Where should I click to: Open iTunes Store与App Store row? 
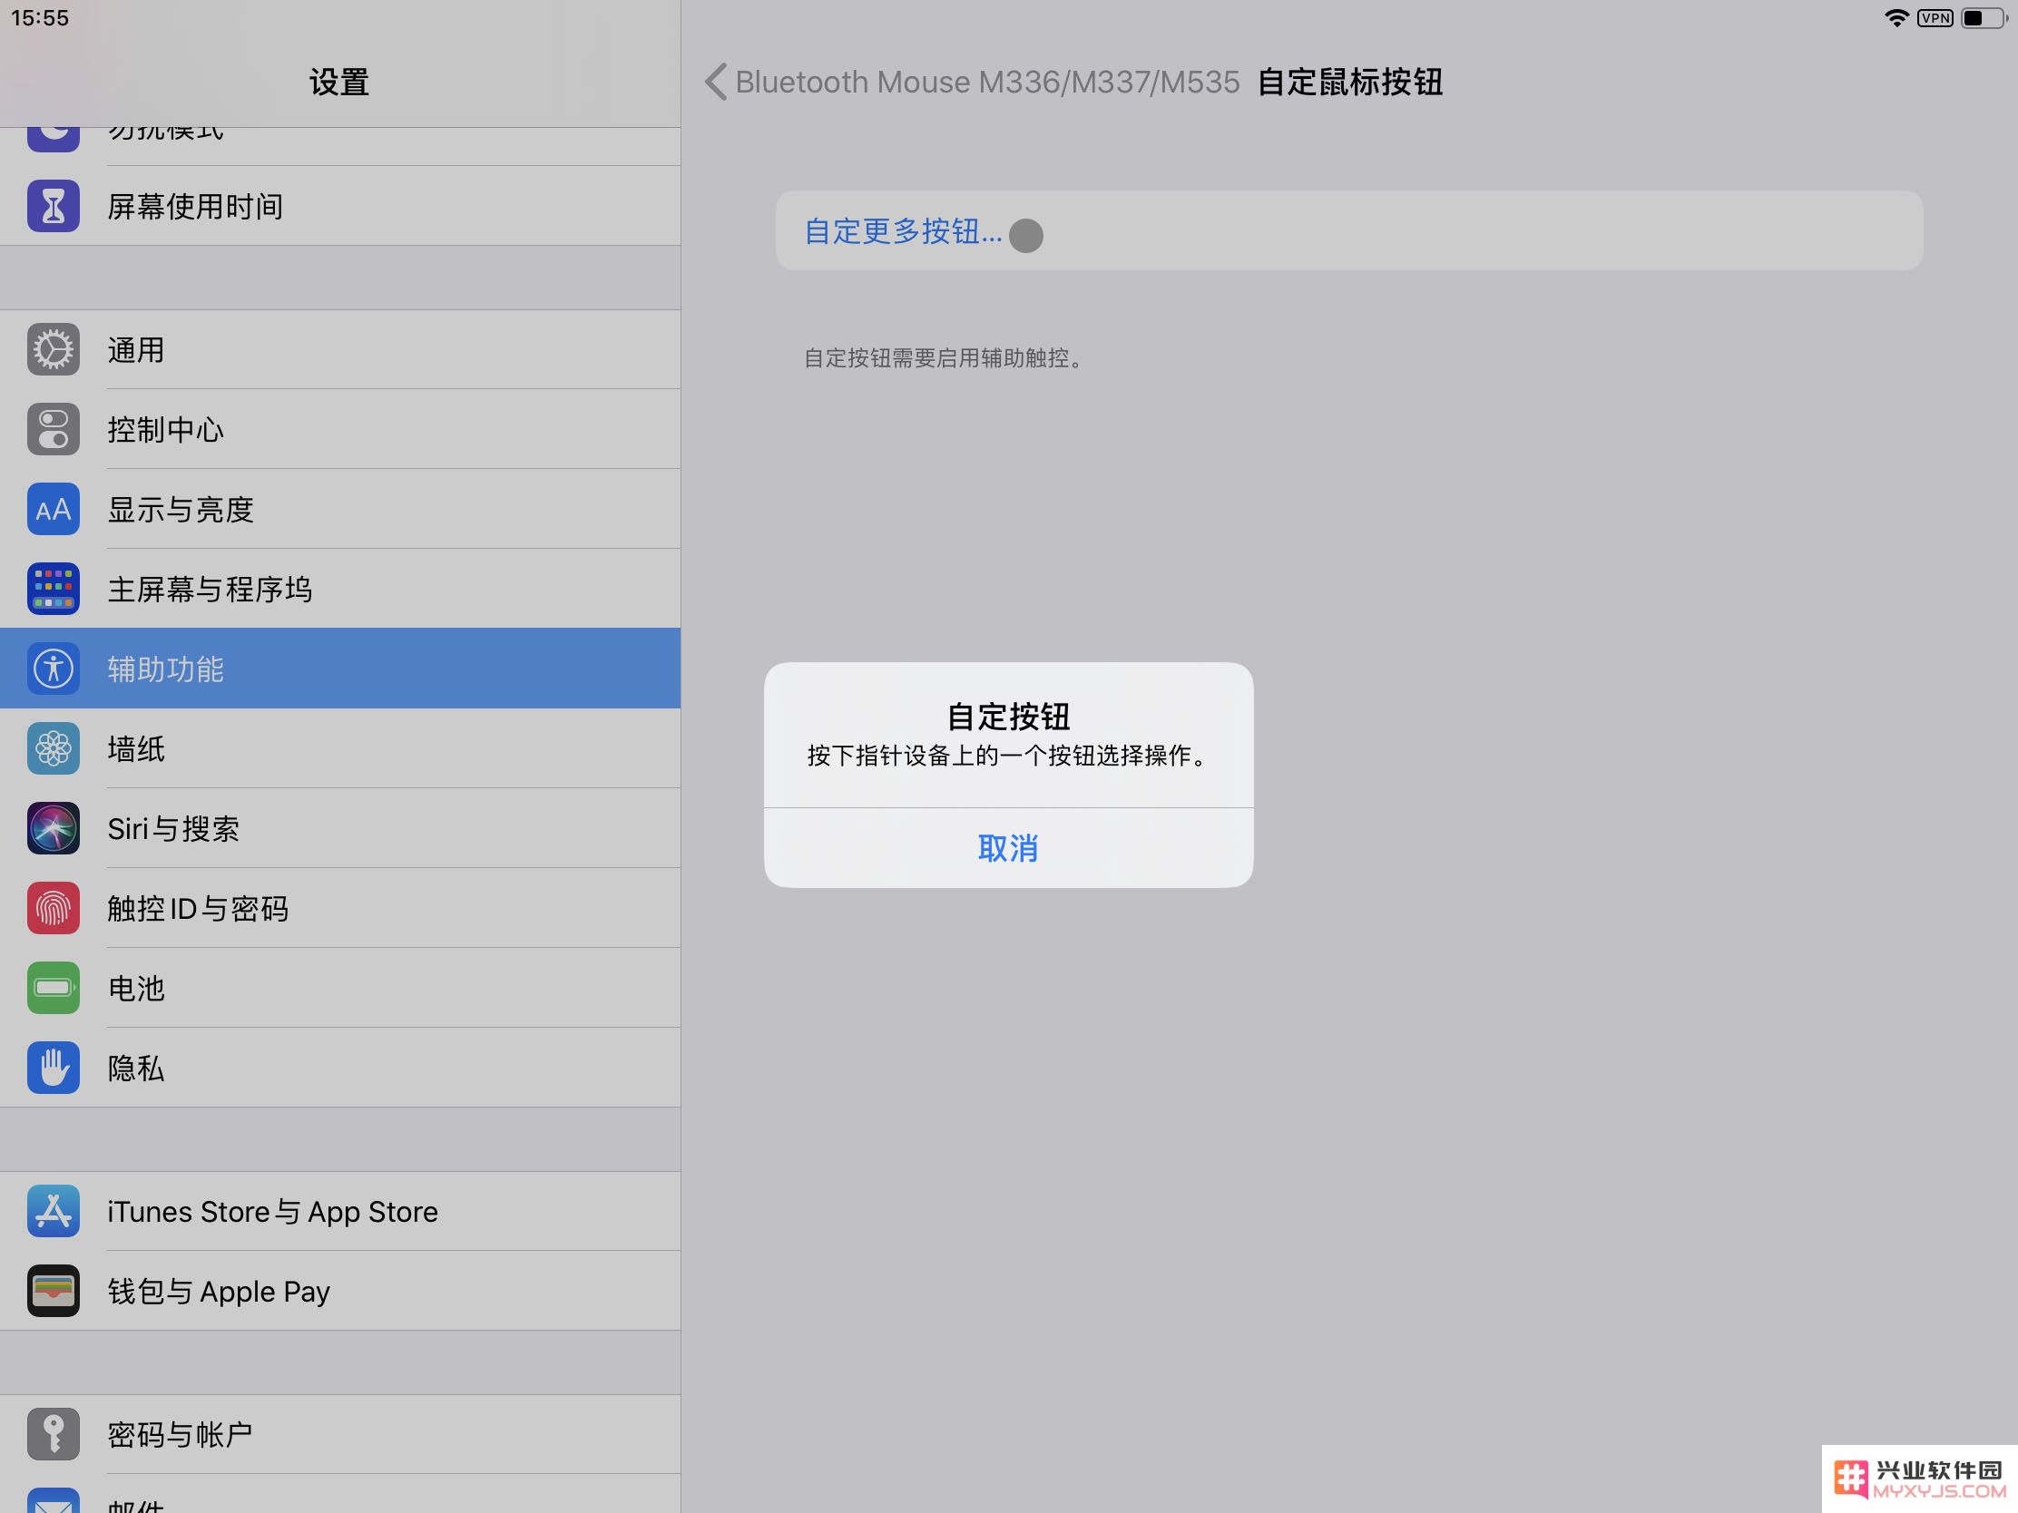pyautogui.click(x=340, y=1211)
